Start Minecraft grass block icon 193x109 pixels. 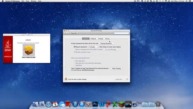tap(122, 104)
